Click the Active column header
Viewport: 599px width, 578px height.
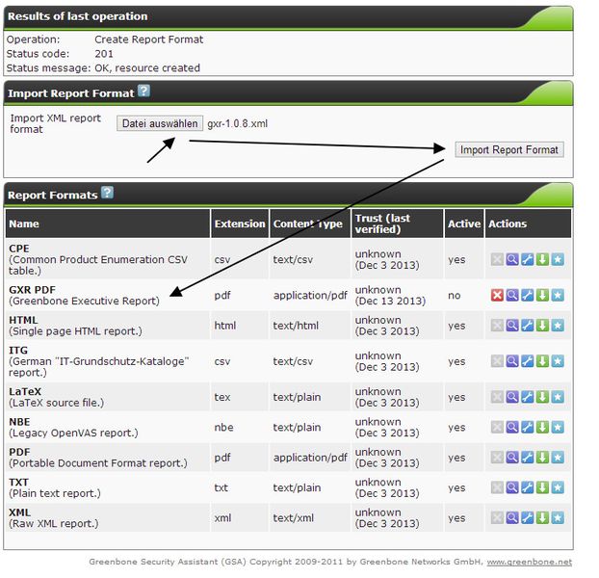click(464, 223)
